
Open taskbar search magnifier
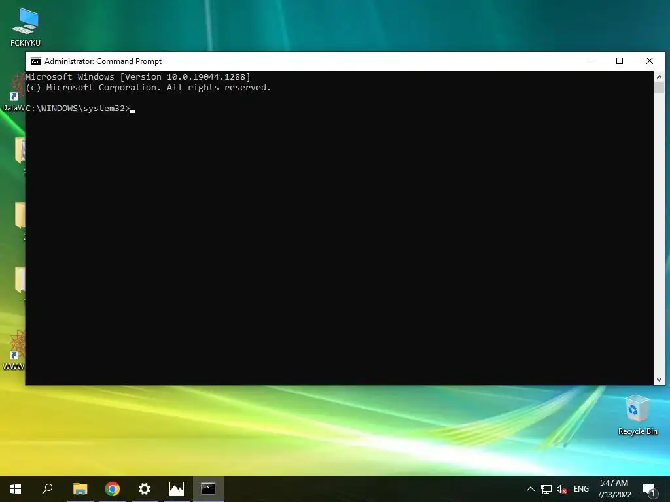coord(47,489)
